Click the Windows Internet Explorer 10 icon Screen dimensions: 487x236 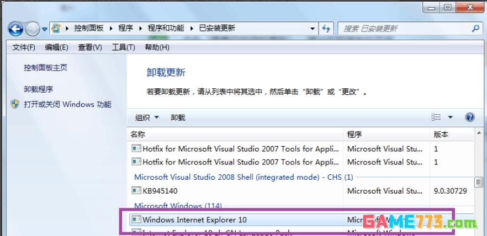tap(136, 219)
